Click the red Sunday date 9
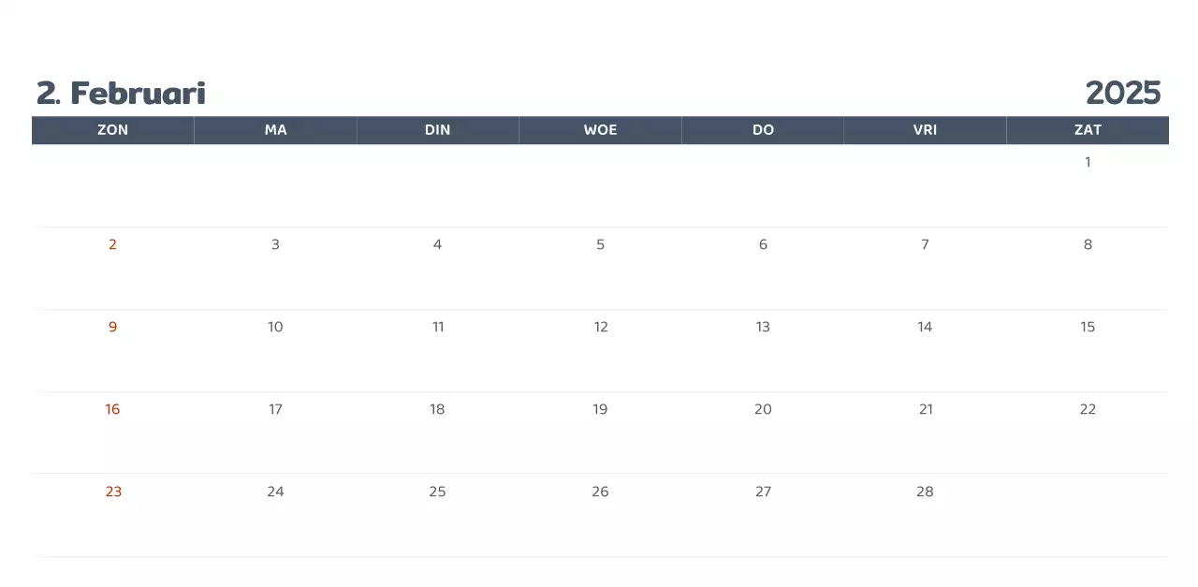Screen dimensions: 1198x587 point(112,327)
